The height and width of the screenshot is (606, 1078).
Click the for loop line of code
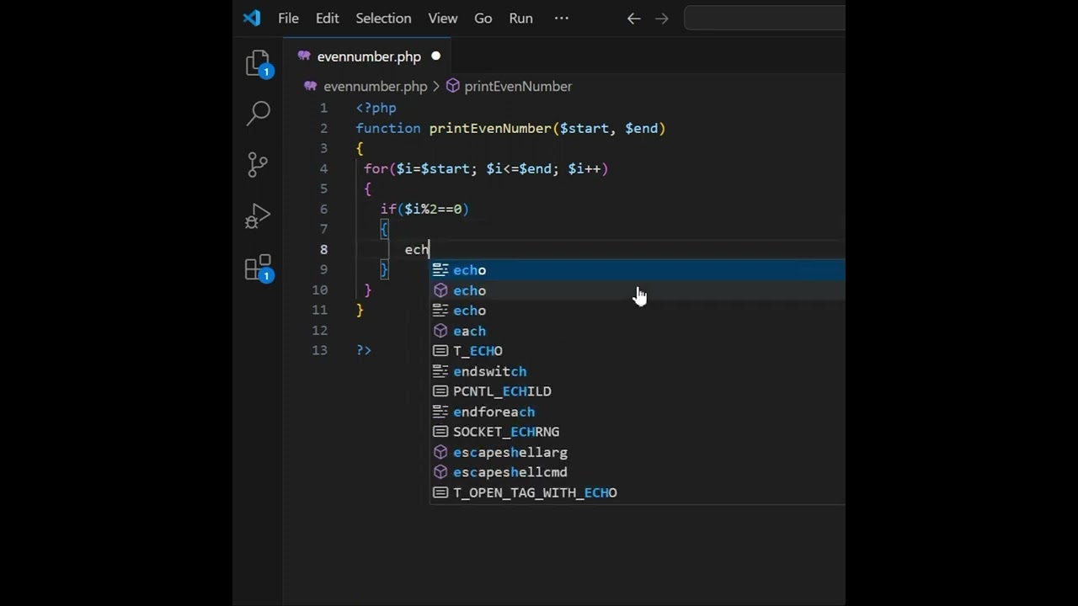pos(486,168)
